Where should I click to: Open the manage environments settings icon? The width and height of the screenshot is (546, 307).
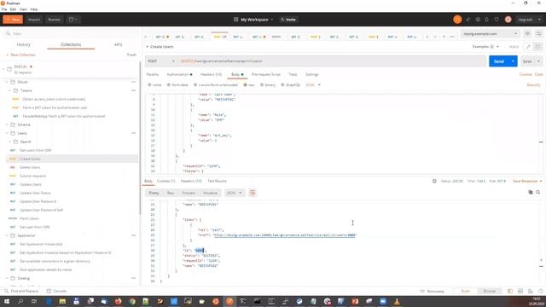tap(538, 34)
